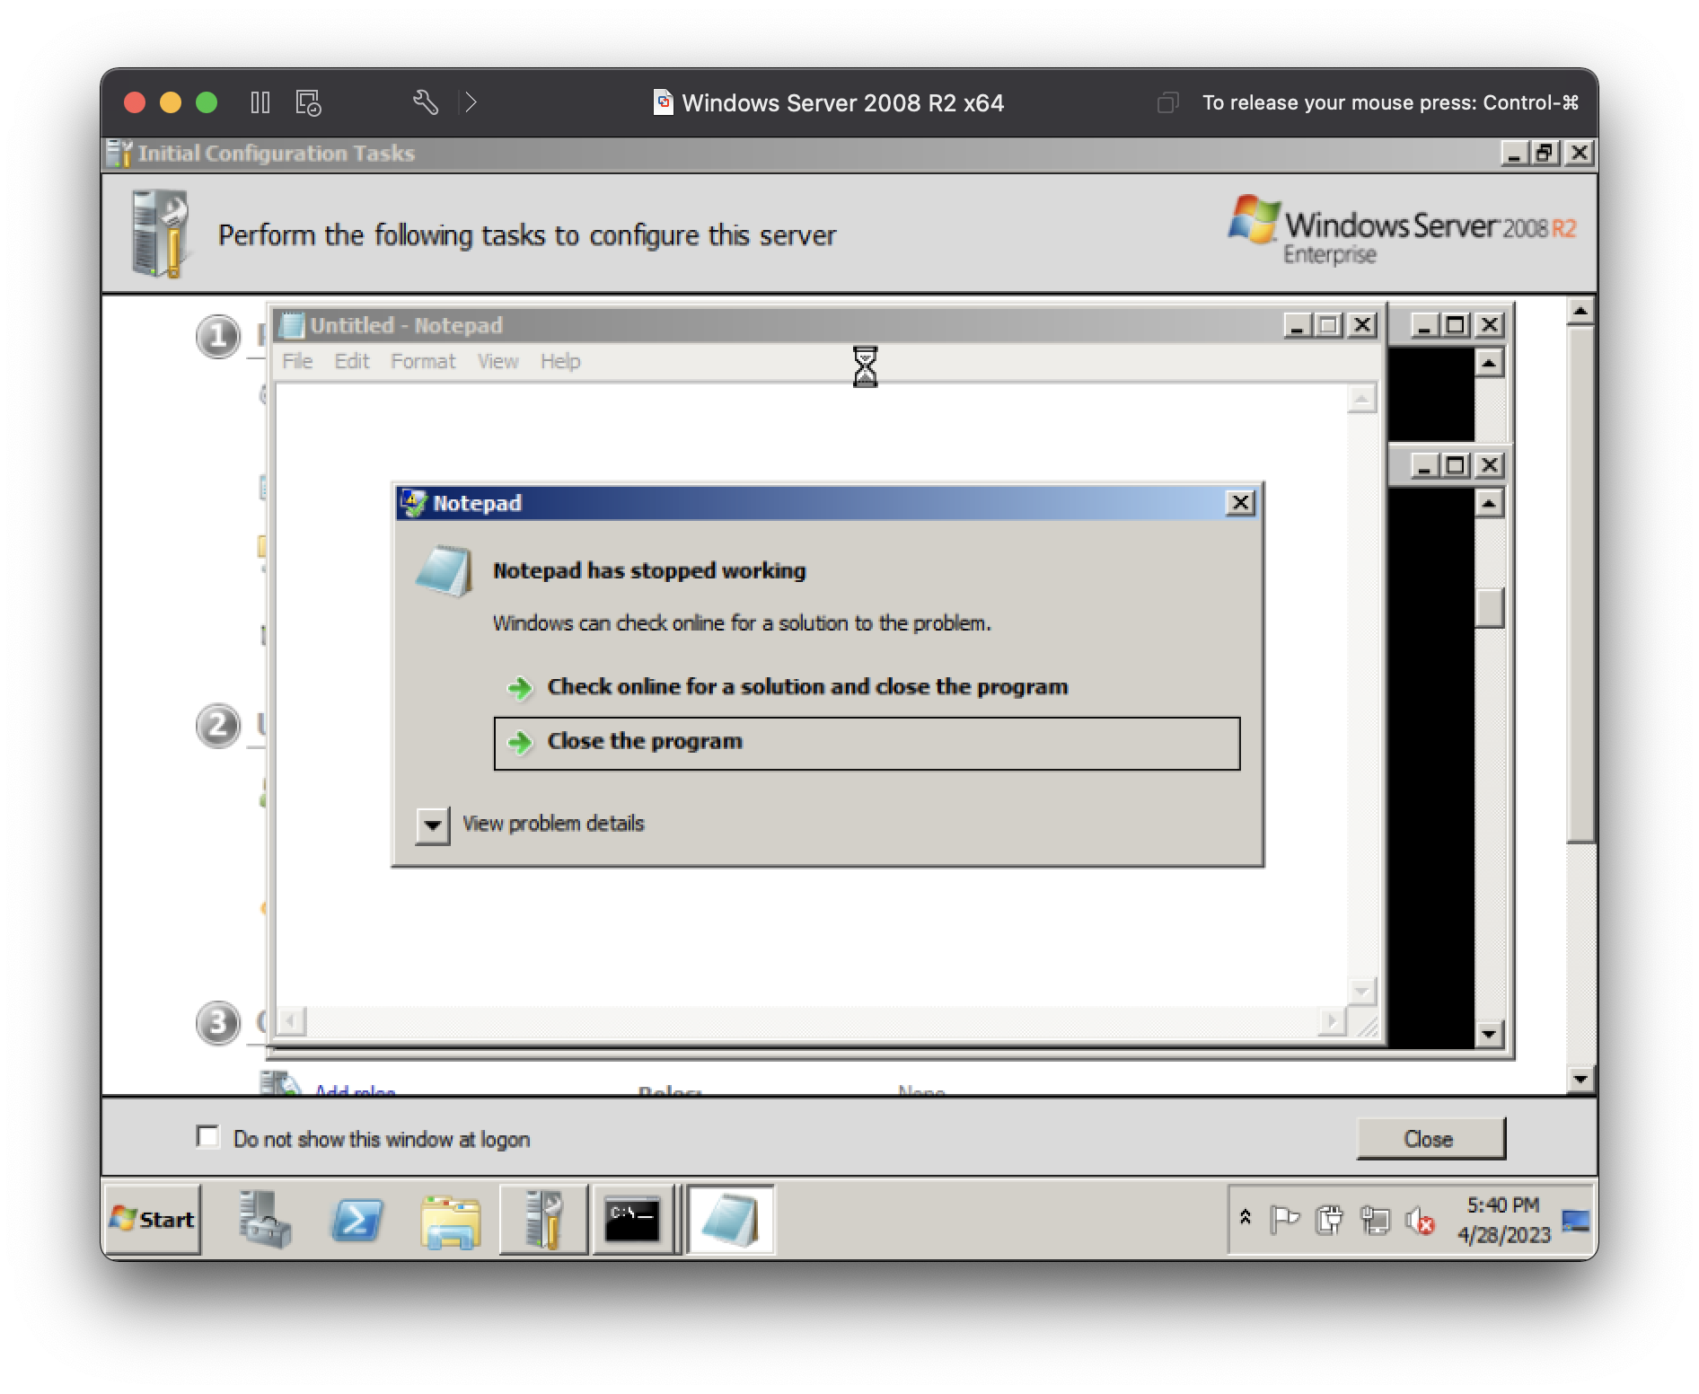1699x1394 pixels.
Task: Choose 'Check online for a solution and close the program'
Action: tap(807, 686)
